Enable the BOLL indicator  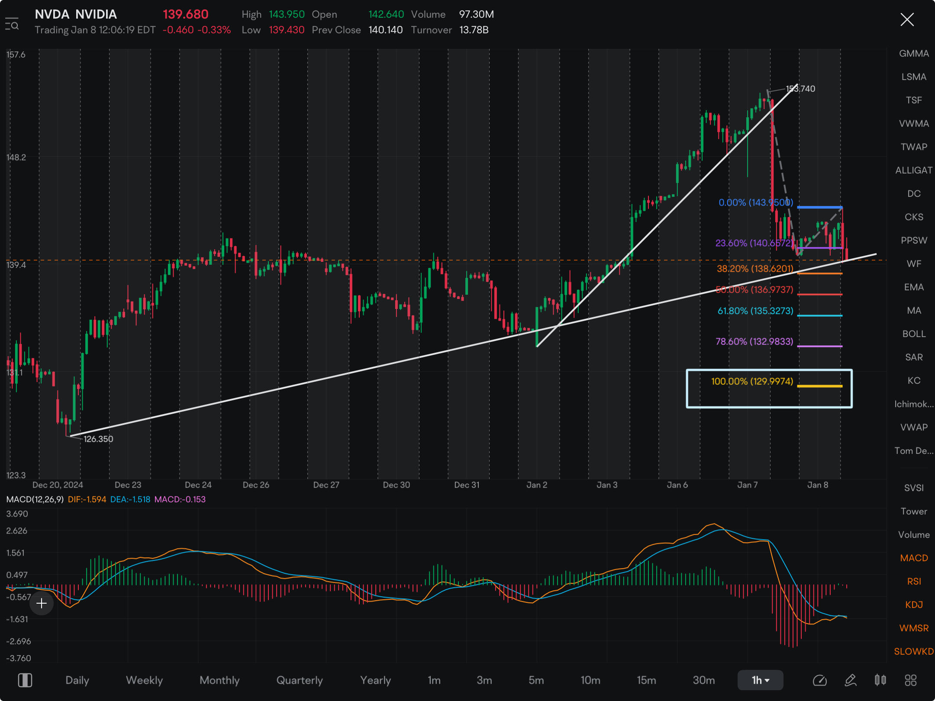tap(914, 334)
